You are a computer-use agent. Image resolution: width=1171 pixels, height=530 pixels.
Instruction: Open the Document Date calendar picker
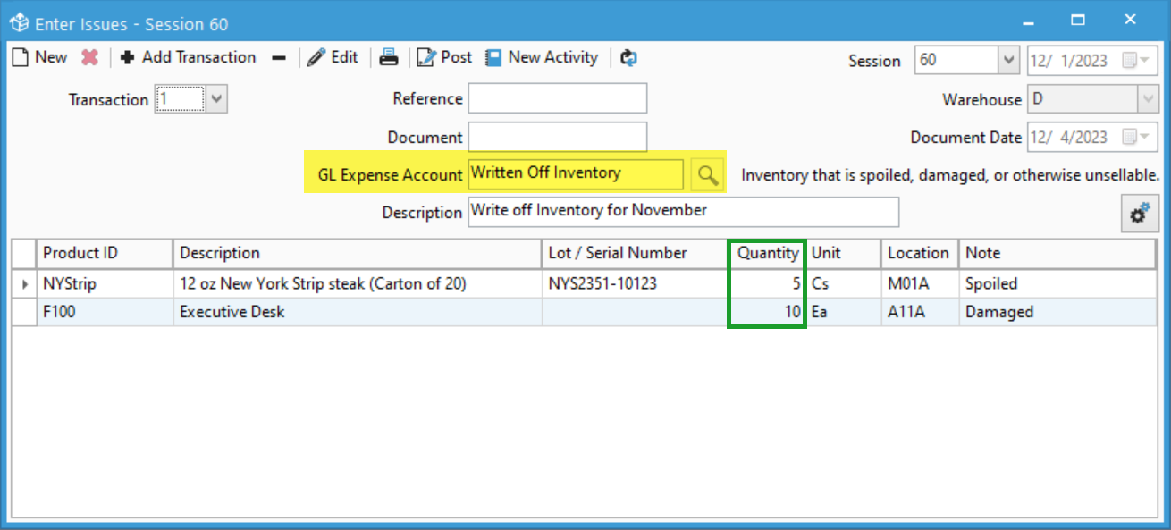coord(1130,138)
